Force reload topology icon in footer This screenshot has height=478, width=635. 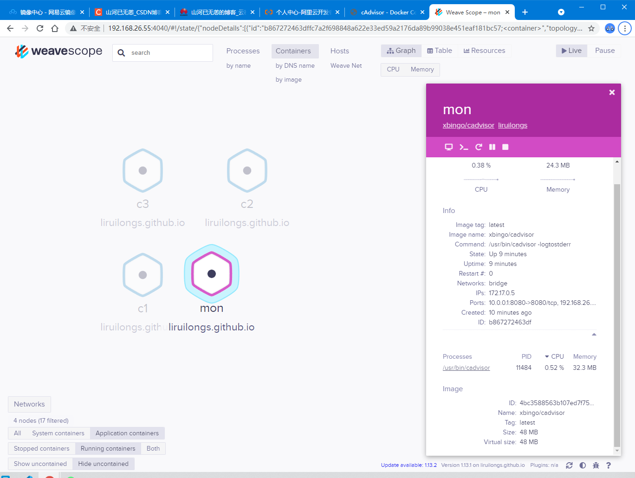[569, 465]
